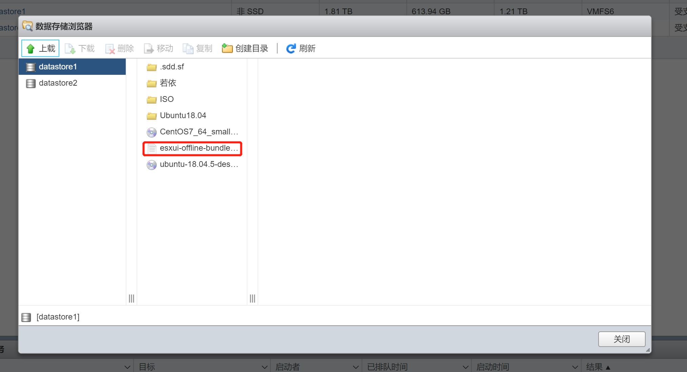Open the Ubuntu18.04 folder

pos(183,115)
